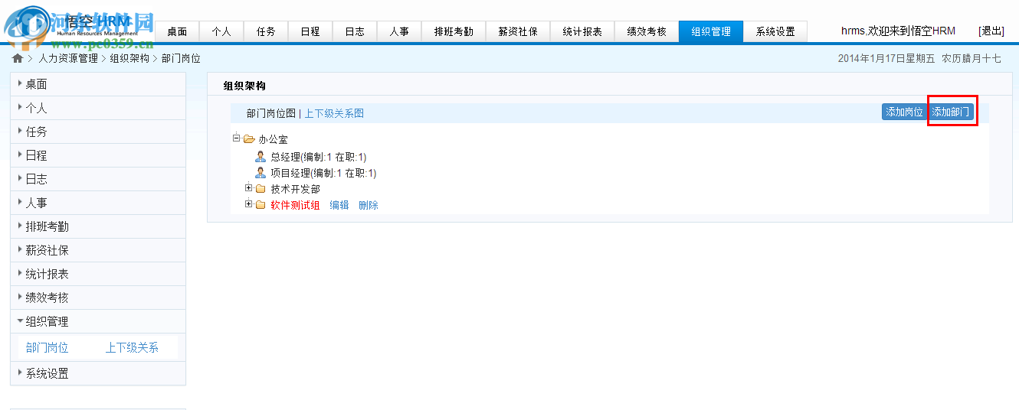Click the hrms welcome text
Screen dimensions: 1019x410
pyautogui.click(x=898, y=31)
